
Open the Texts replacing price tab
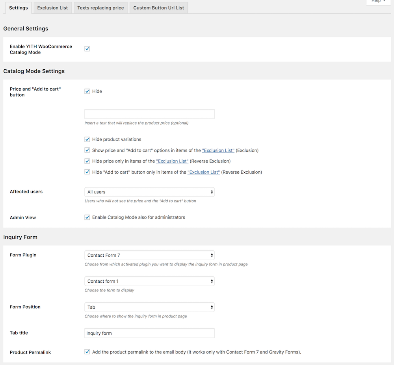(x=100, y=8)
